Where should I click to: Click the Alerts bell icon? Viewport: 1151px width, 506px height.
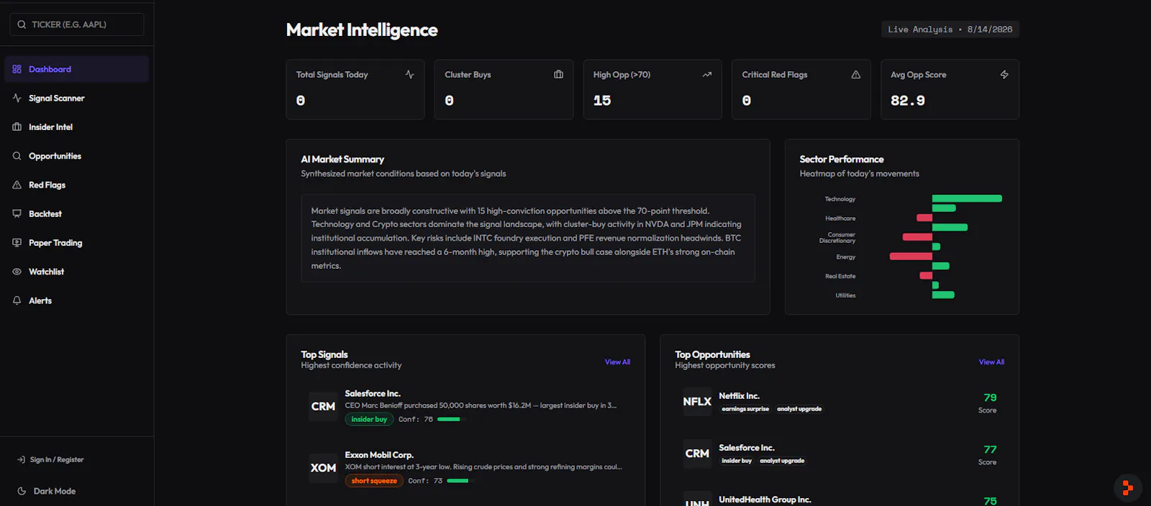(x=17, y=300)
